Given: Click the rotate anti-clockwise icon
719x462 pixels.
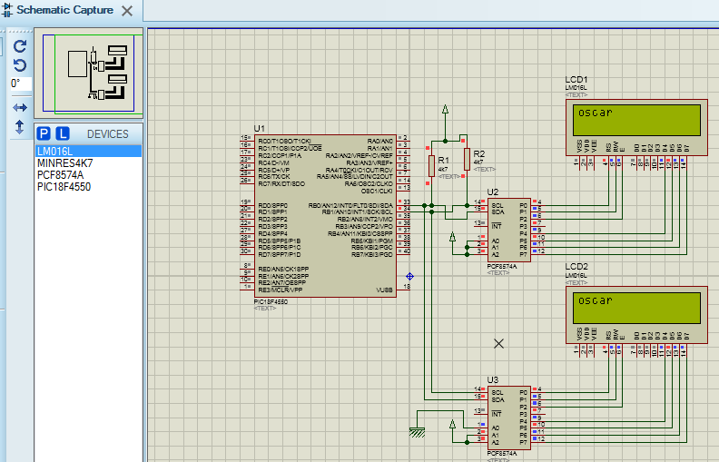Looking at the screenshot, I should point(20,65).
